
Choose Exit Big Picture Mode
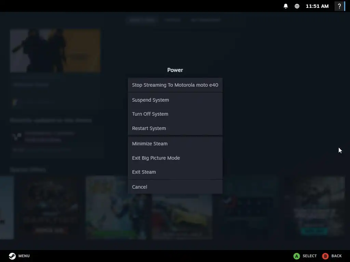click(x=175, y=158)
